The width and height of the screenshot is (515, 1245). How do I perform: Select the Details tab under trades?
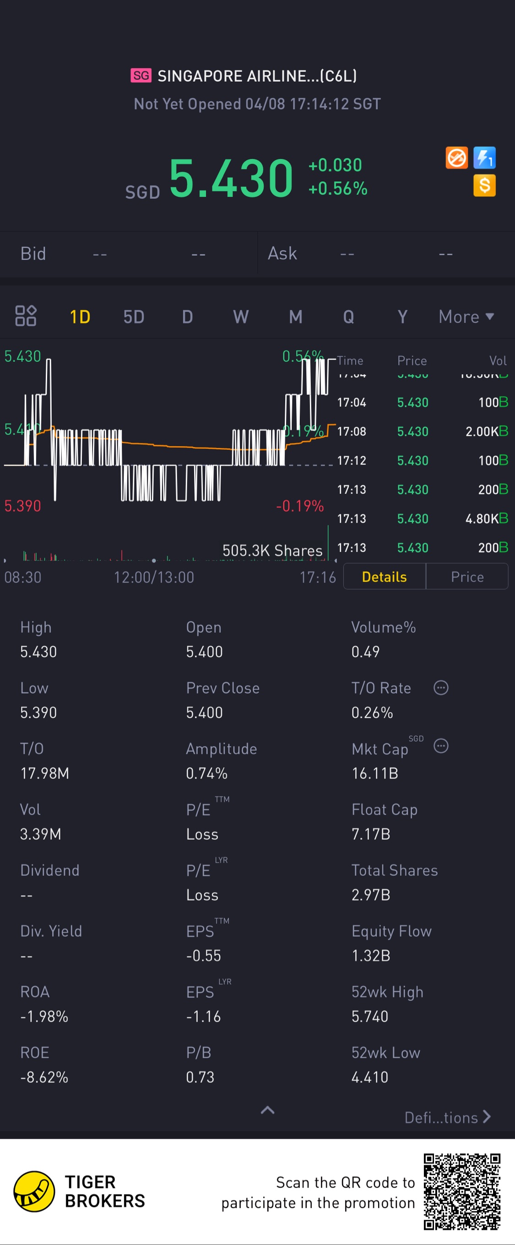[385, 577]
